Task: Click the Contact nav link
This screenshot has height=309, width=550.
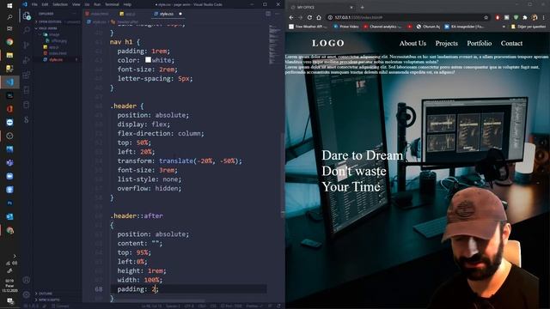Action: click(511, 44)
